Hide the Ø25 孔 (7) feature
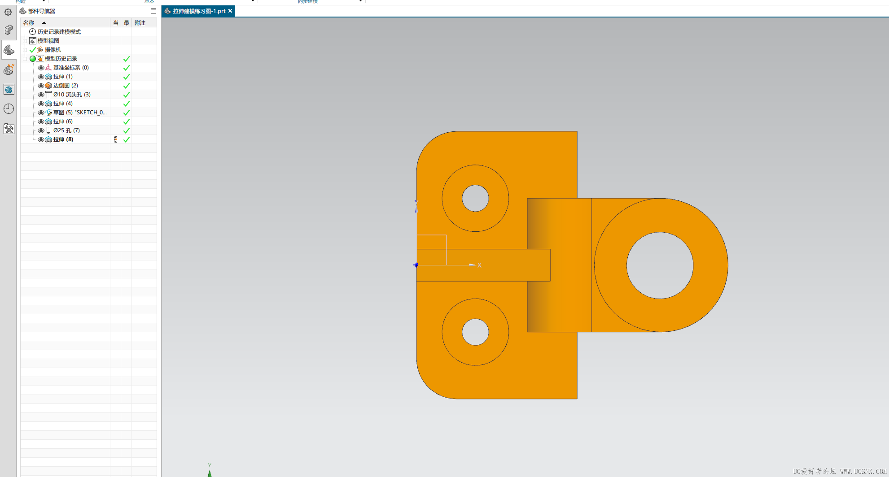The width and height of the screenshot is (889, 477). (41, 130)
